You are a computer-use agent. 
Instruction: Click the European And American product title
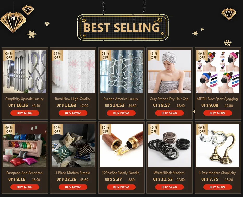pyautogui.click(x=25, y=173)
